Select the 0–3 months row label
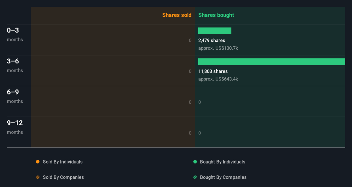The height and width of the screenshot is (187, 352). (15, 34)
